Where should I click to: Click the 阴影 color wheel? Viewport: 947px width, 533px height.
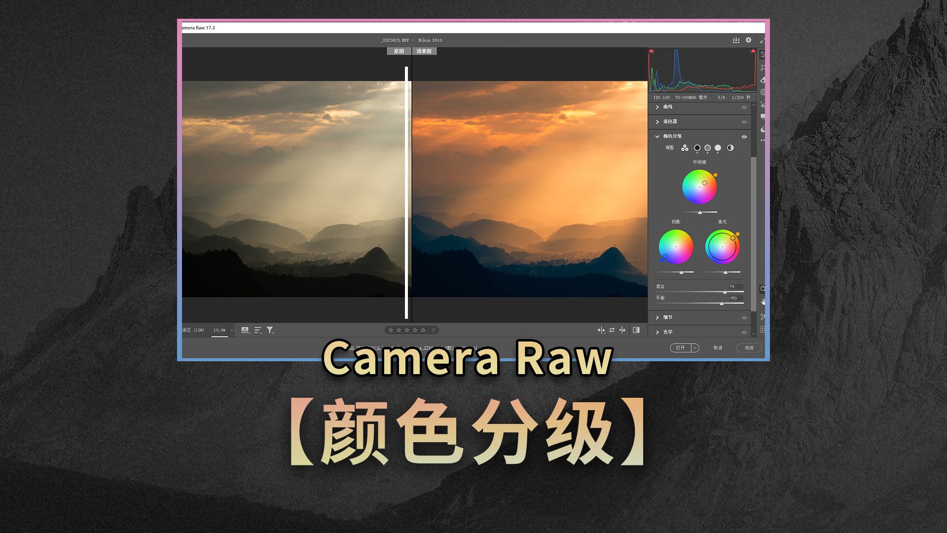click(676, 247)
